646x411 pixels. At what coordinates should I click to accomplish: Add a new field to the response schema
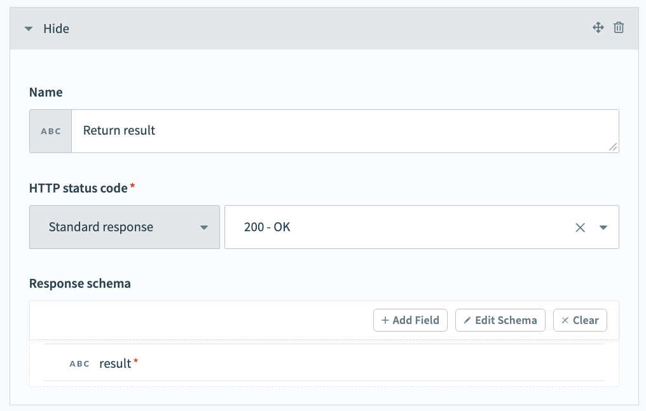tap(410, 320)
